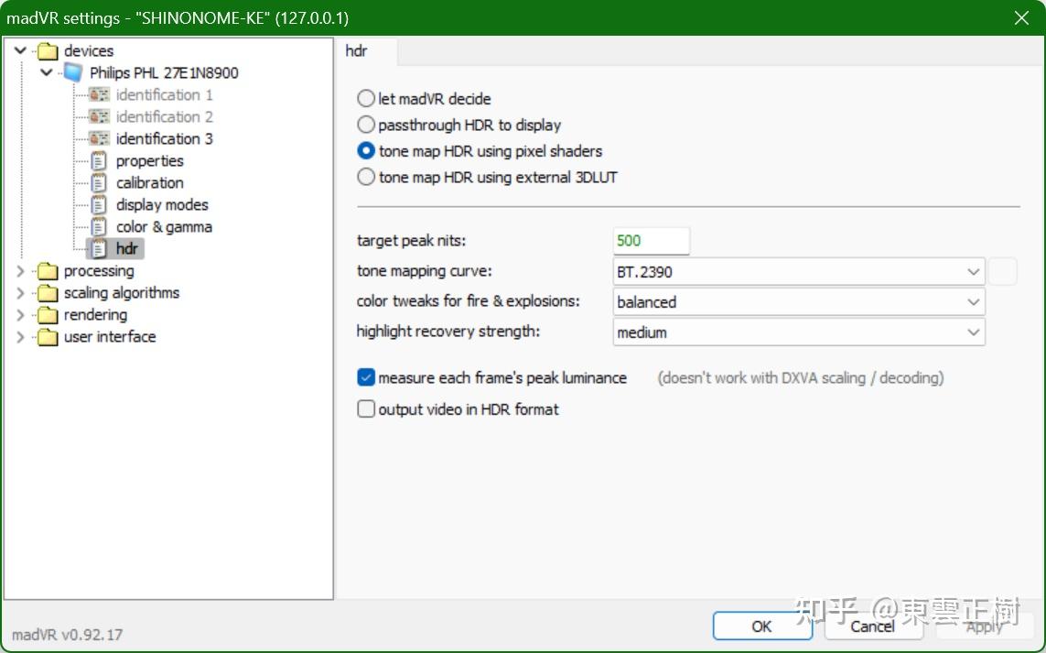Collapse the Philips PHL 27E1N8900 node

46,72
